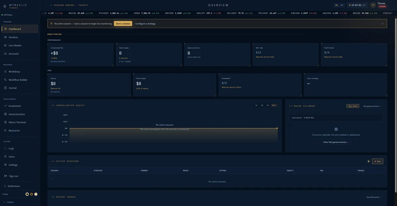Select the 1W equity range
The image size is (397, 206).
(x=262, y=105)
